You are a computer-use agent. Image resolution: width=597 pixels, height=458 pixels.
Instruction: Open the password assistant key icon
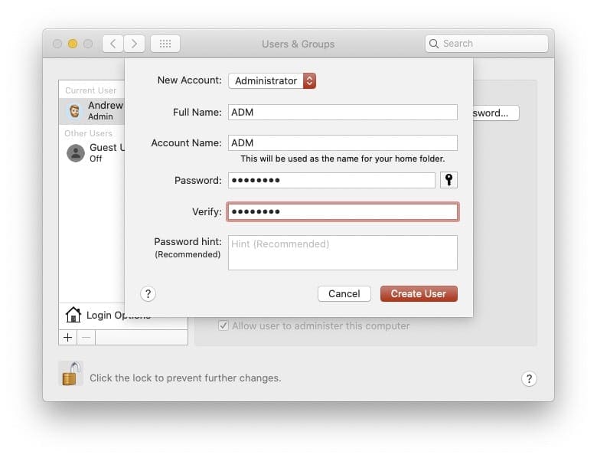(x=449, y=180)
